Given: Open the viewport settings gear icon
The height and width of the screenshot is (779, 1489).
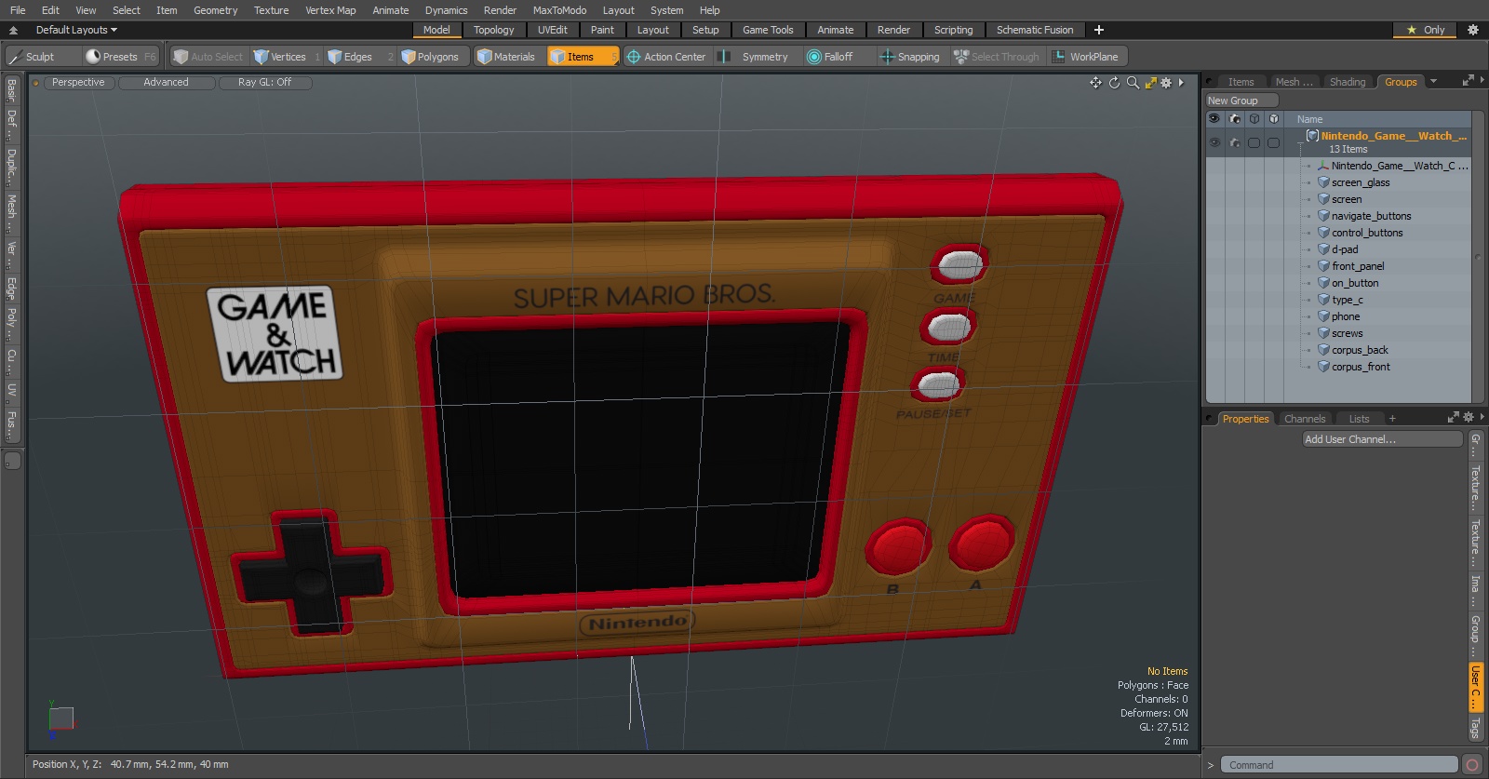Looking at the screenshot, I should pyautogui.click(x=1166, y=83).
